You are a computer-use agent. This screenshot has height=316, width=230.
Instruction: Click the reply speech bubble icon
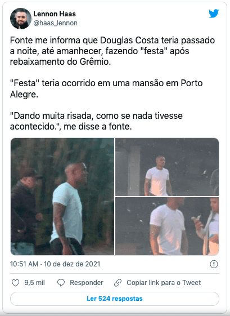pos(61,283)
